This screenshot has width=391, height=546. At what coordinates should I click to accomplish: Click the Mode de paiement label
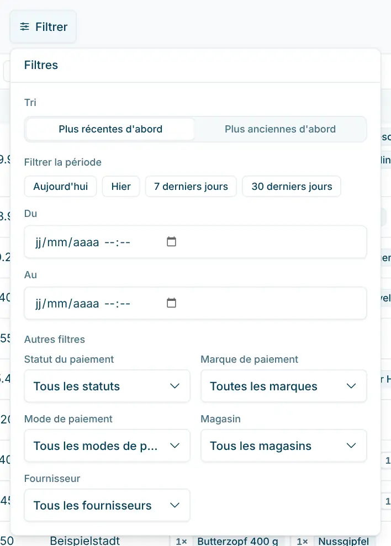click(68, 419)
